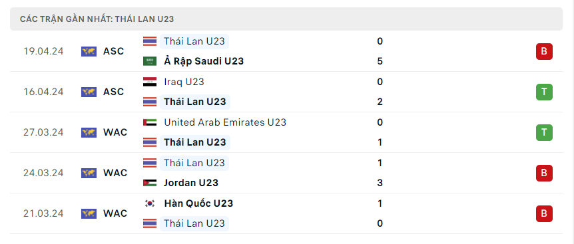Select the WAC label on 24.03.24 row
This screenshot has height=244, width=574.
click(115, 173)
